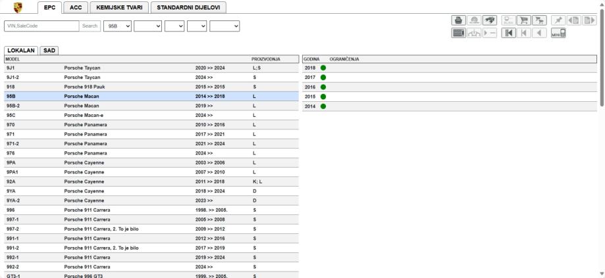The image size is (605, 278).
Task: Open the second empty dropdown after 95B
Action: click(147, 26)
